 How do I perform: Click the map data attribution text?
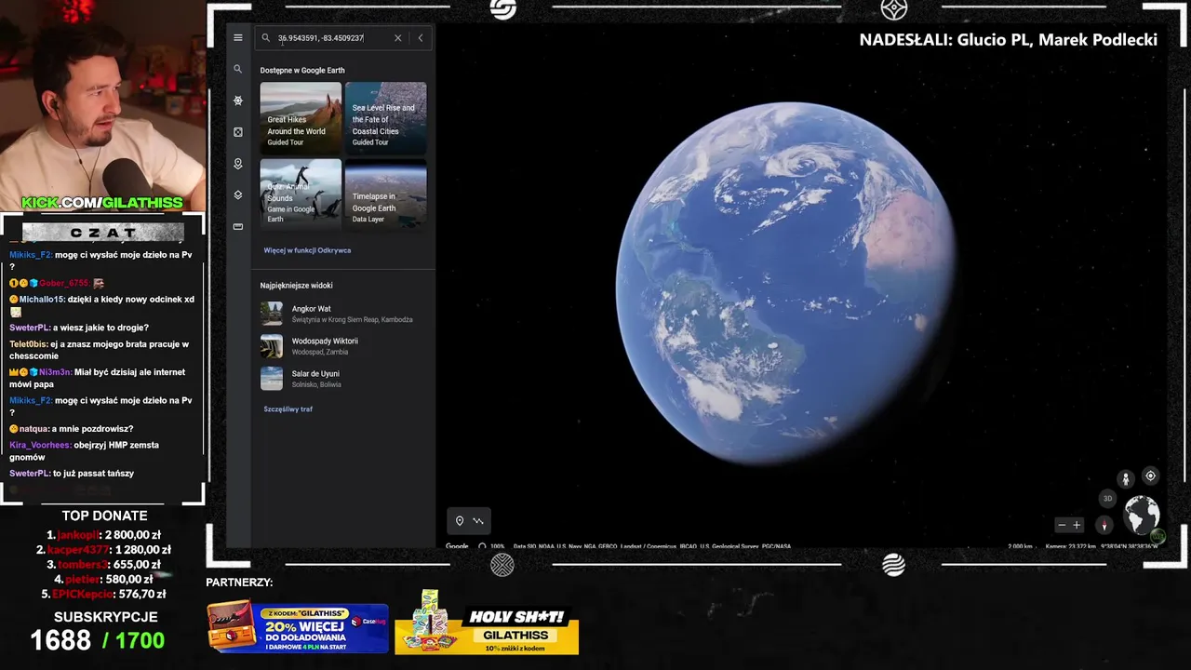[651, 546]
